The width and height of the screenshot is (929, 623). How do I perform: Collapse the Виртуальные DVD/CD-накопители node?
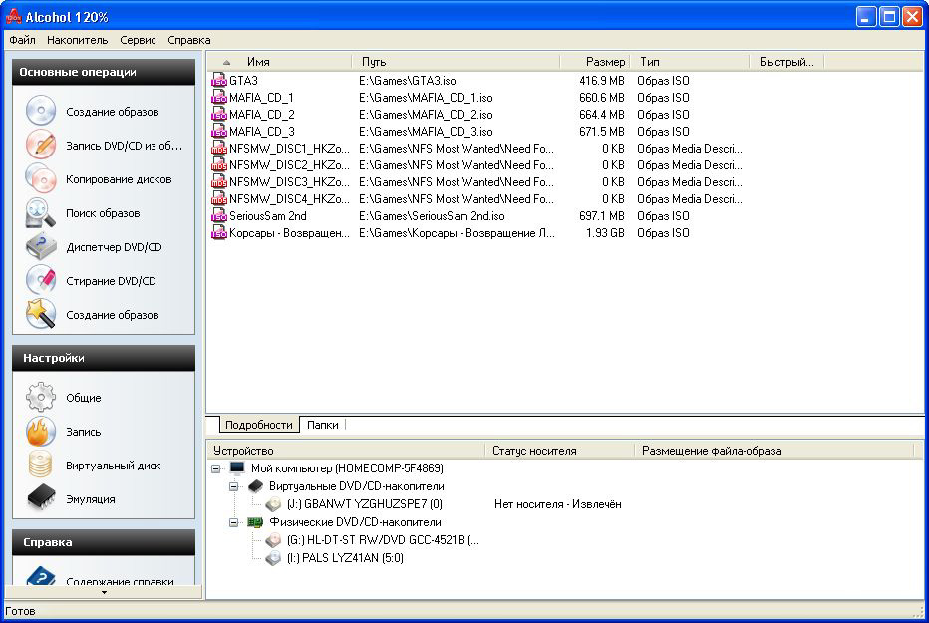click(x=234, y=486)
